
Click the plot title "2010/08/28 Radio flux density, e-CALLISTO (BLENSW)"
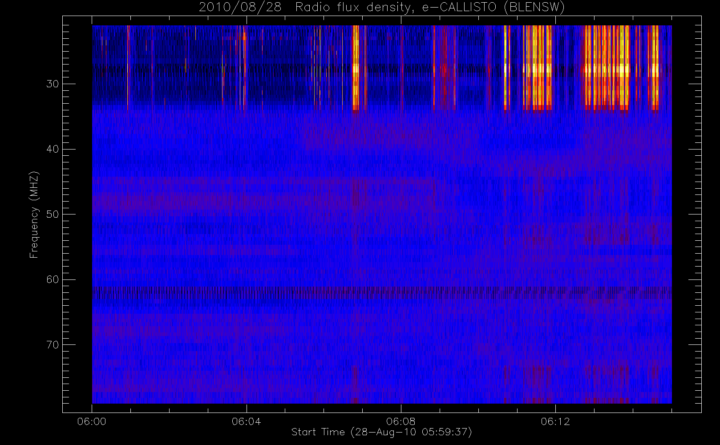coord(382,8)
